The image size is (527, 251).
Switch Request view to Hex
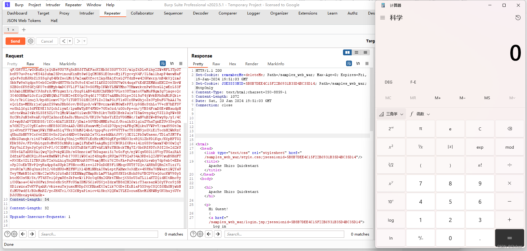(x=47, y=64)
